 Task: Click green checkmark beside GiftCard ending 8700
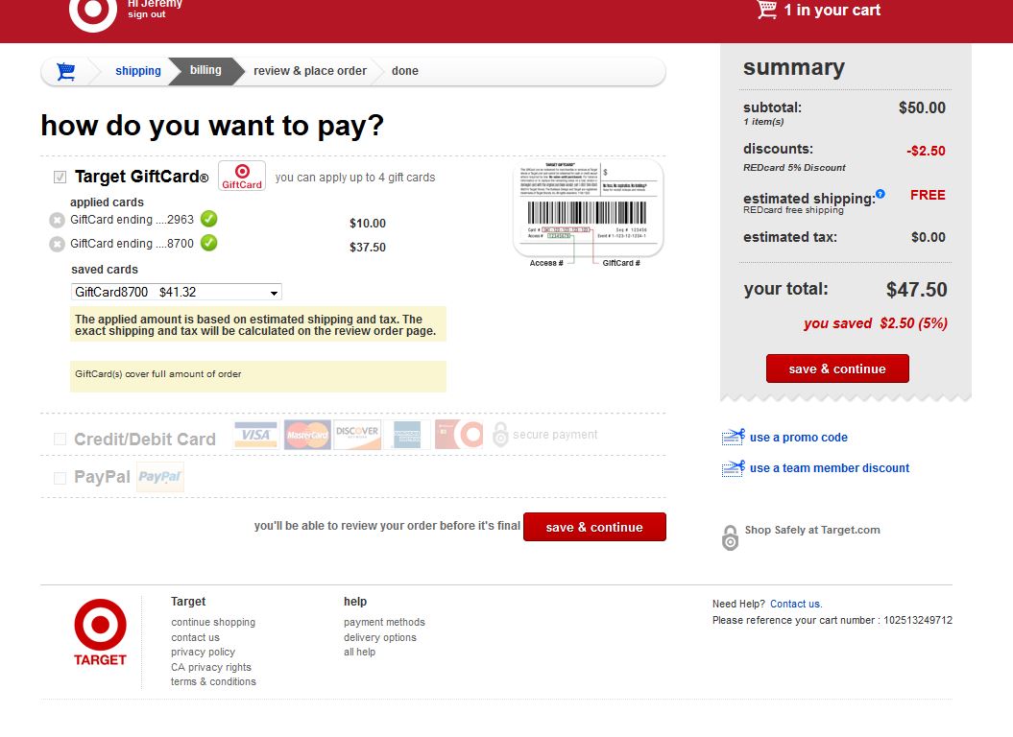coord(208,243)
